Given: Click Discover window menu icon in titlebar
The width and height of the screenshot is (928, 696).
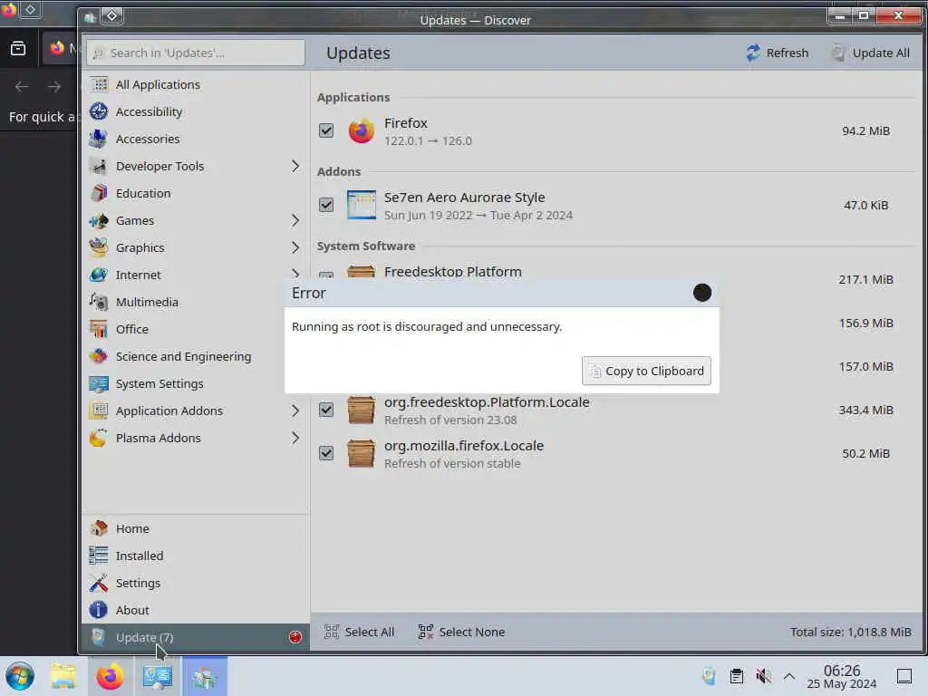Looking at the screenshot, I should (90, 17).
